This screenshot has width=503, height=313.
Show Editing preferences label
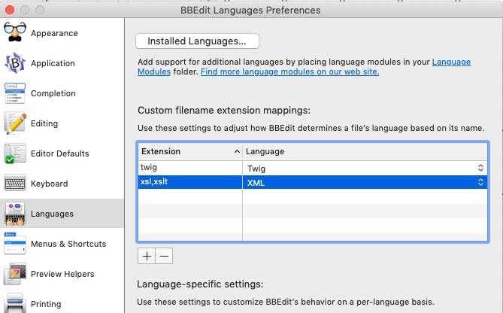(x=44, y=123)
